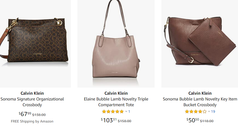Click the FREE Shipping by Amazon text
Viewport: 238px width, 126px height.
tap(32, 121)
